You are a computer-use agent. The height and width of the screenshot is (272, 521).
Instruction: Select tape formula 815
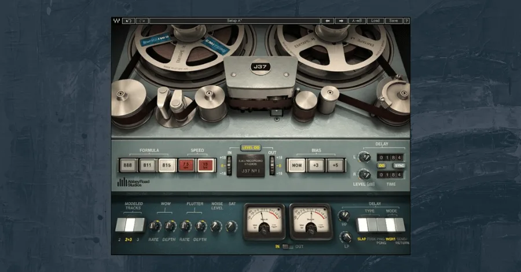click(167, 165)
